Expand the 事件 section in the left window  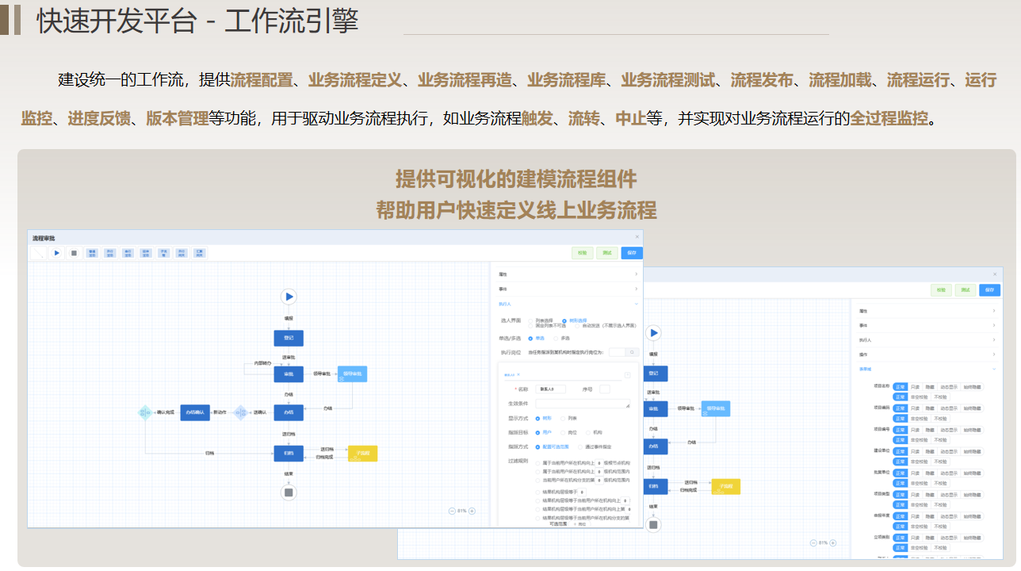[x=567, y=289]
